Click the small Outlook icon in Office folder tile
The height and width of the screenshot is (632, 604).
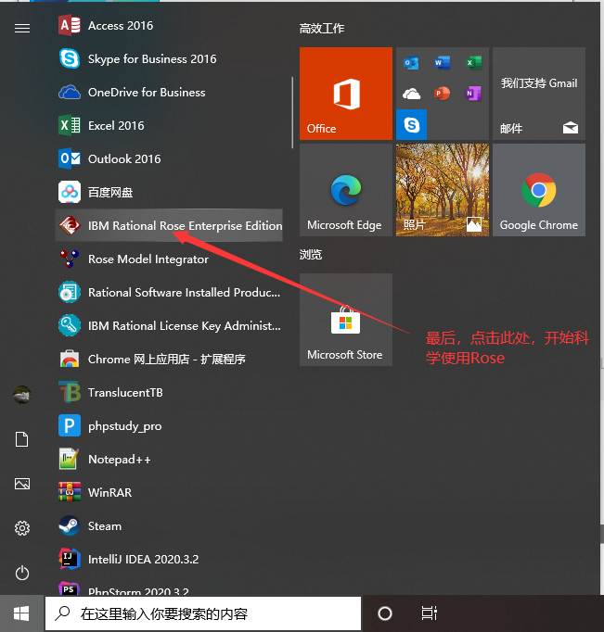[x=411, y=63]
